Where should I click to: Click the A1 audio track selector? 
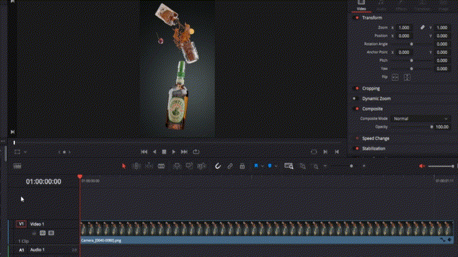(x=21, y=250)
